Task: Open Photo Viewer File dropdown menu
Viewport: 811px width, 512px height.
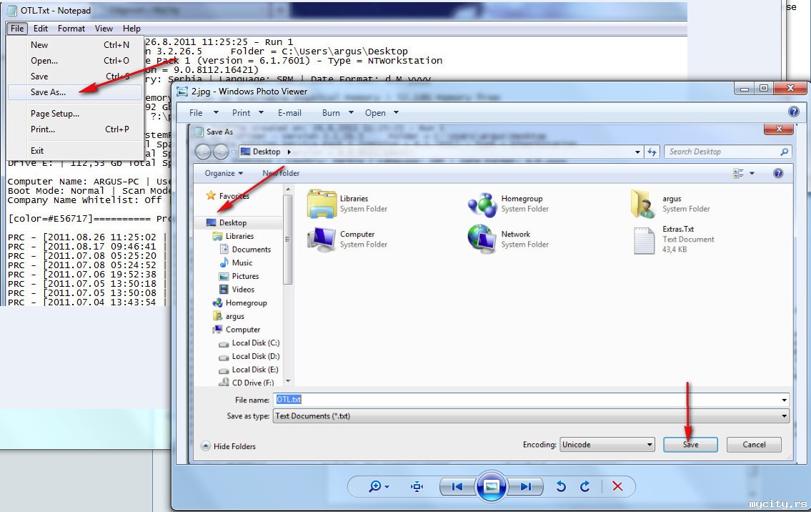Action: tap(203, 113)
